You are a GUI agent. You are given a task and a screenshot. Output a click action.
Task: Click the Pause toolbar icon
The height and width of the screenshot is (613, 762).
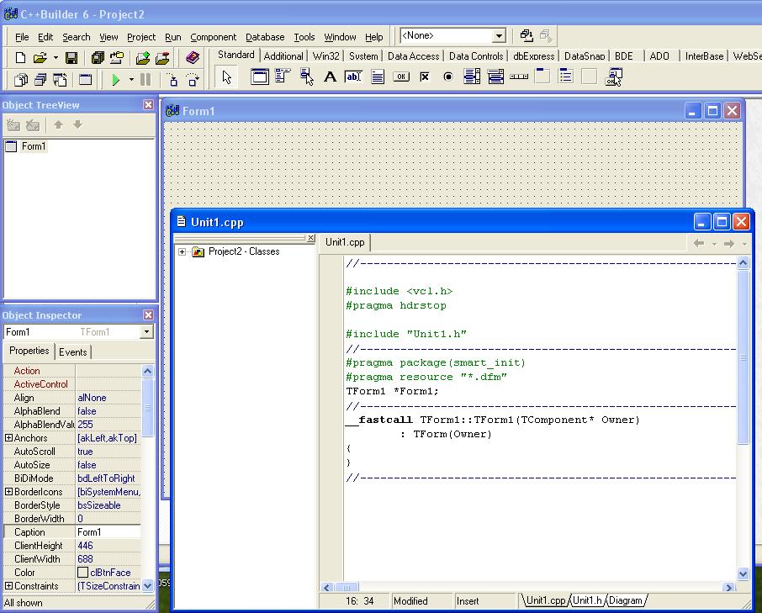[146, 79]
